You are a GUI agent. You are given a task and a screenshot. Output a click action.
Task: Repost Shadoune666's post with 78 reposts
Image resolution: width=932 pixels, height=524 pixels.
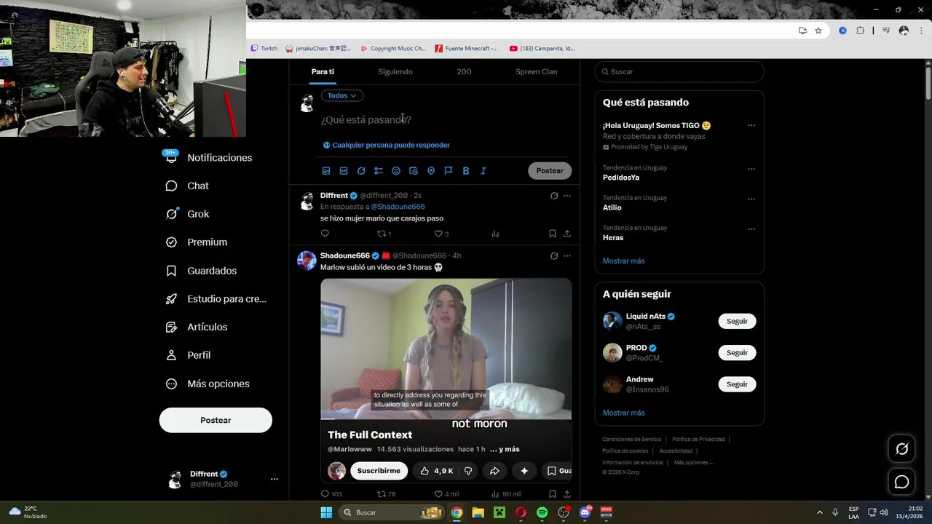click(386, 494)
